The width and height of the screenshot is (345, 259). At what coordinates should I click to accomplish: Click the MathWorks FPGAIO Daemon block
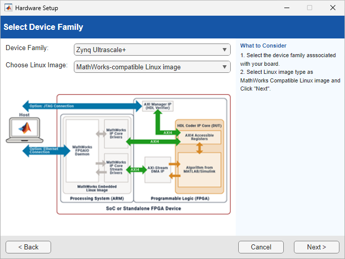tap(81, 150)
